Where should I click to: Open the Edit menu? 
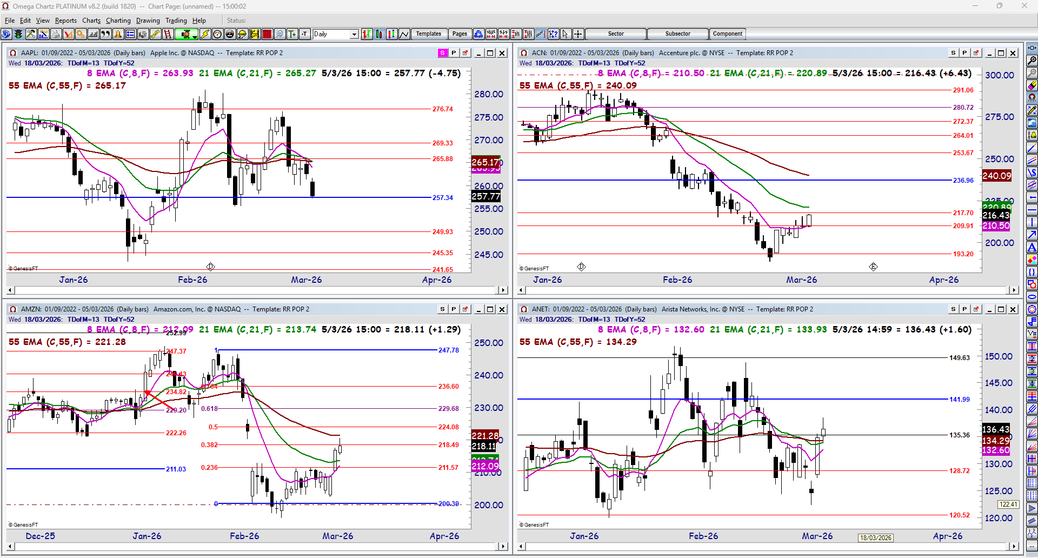tap(25, 21)
